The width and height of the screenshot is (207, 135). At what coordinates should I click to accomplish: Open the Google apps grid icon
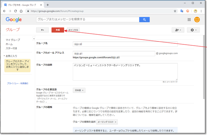pos(189,20)
